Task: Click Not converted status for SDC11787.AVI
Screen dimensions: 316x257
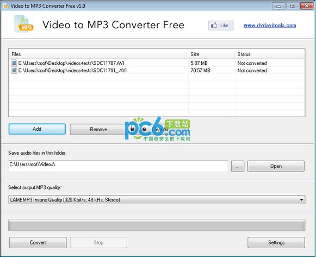Action: coord(252,63)
